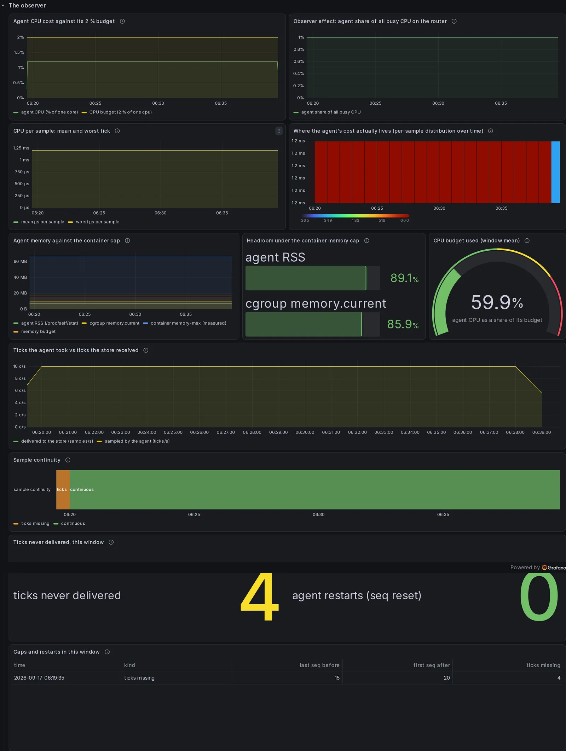
Task: Open info icon for Observer effect panel
Action: tap(454, 21)
